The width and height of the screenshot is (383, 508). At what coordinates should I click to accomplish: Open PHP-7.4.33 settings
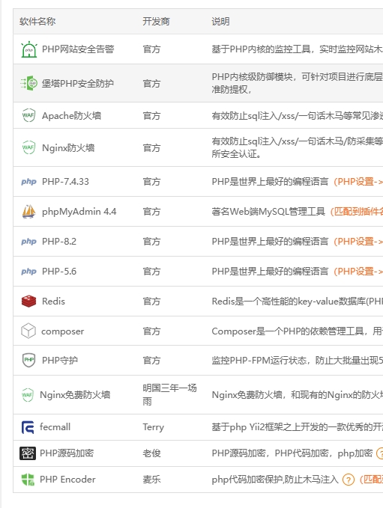65,181
